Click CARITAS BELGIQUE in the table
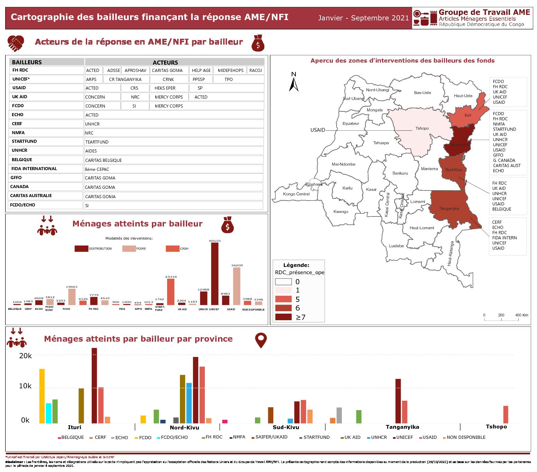This screenshot has width=537, height=472. point(103,160)
